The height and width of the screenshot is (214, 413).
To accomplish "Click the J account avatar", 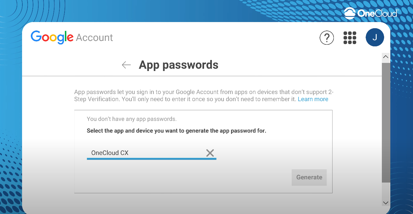I will (375, 37).
